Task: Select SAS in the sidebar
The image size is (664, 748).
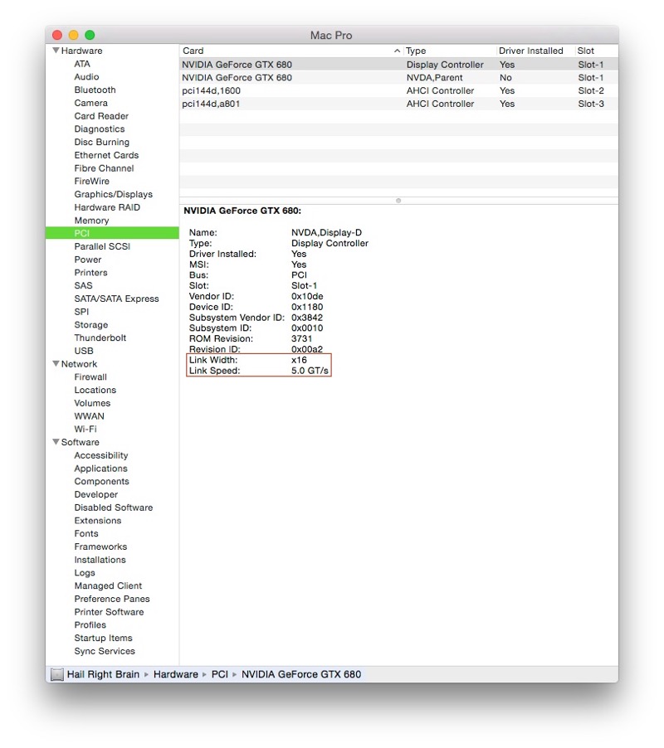Action: click(83, 285)
